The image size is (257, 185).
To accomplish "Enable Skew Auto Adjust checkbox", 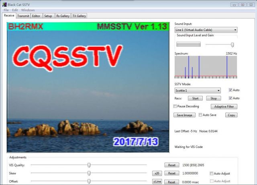I will click(212, 173).
